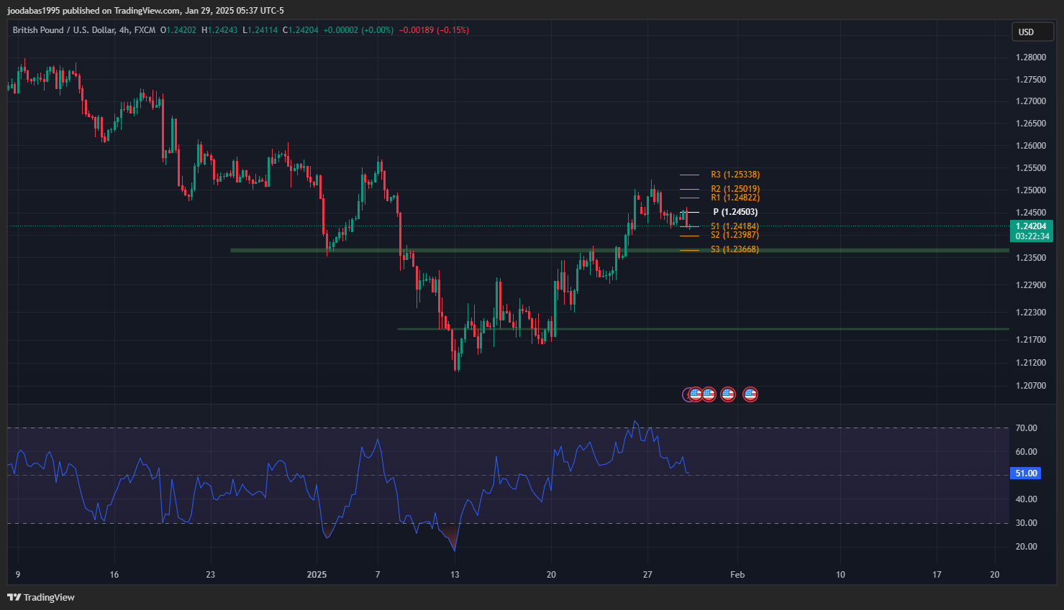Click the rightmost US flag economic event icon
1064x610 pixels.
point(750,394)
